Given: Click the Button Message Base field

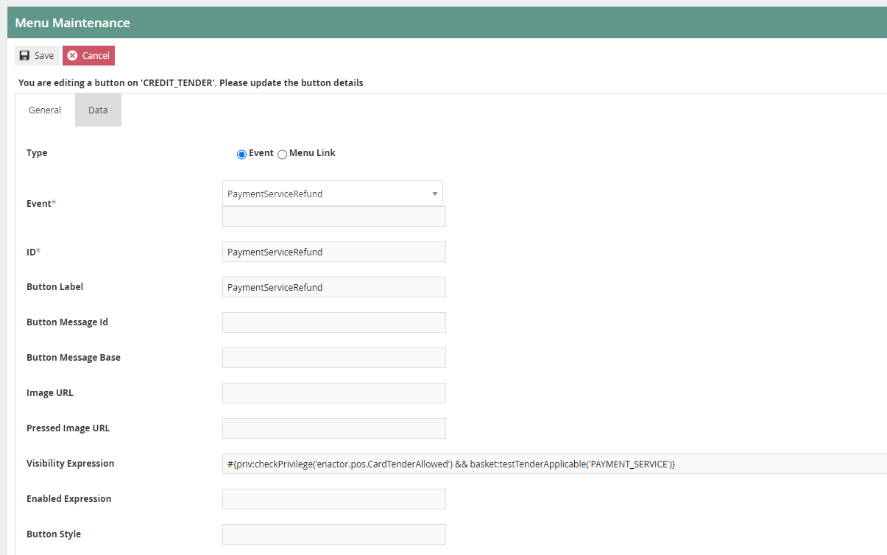Looking at the screenshot, I should pos(333,357).
